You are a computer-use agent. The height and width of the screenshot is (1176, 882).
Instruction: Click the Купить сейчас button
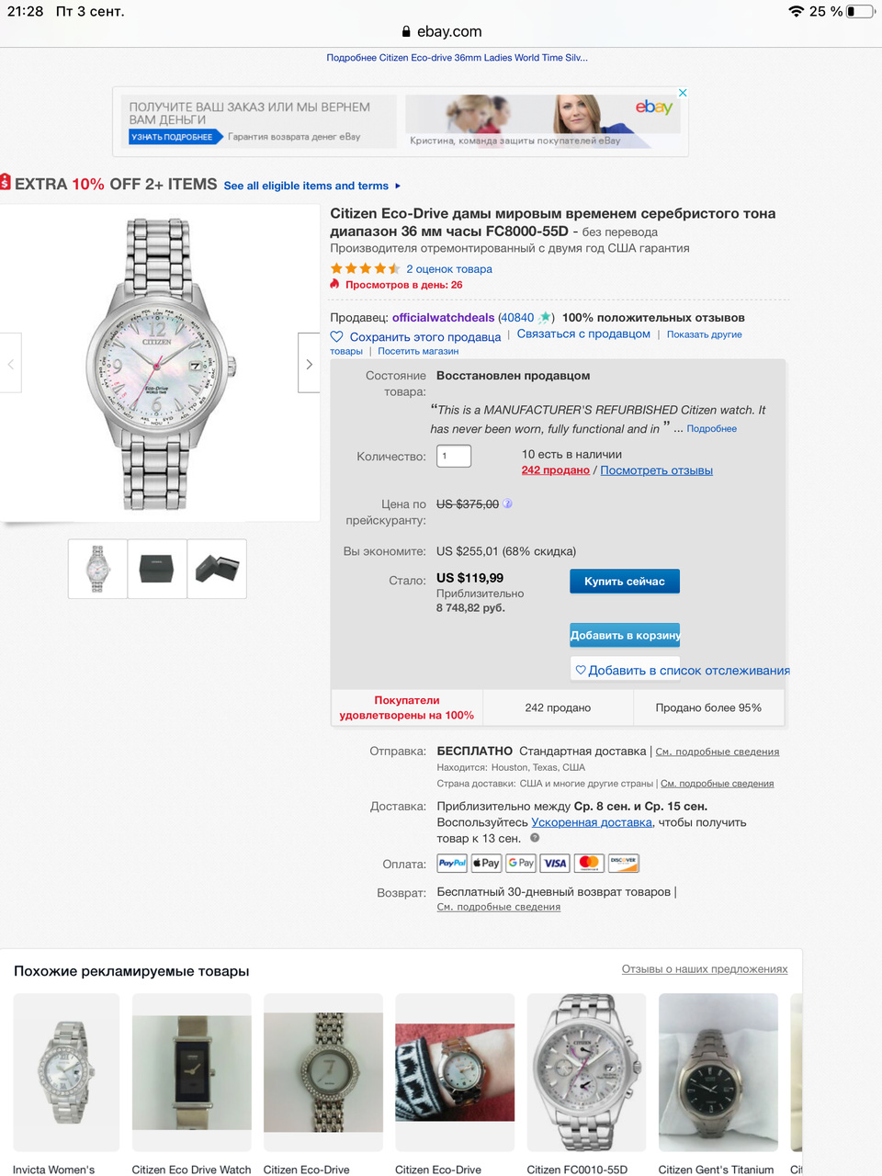pyautogui.click(x=625, y=582)
